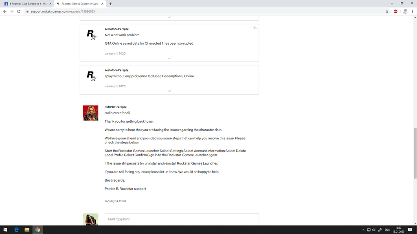Click the 'Hello zestafoneli,' greeting text

point(118,113)
